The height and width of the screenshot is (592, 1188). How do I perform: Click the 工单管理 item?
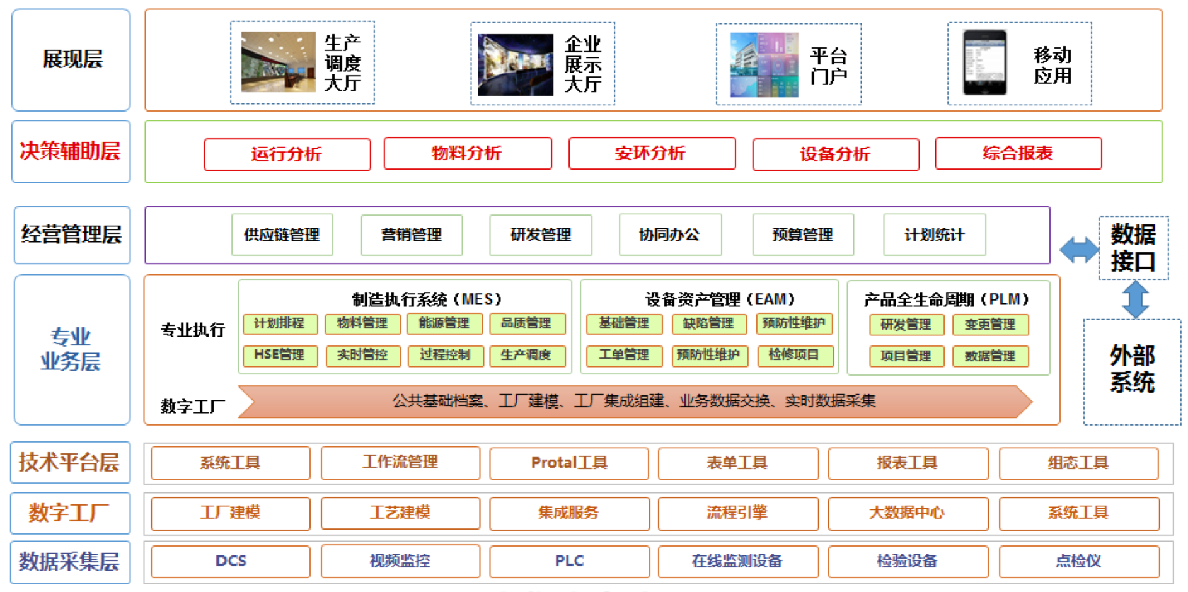625,355
